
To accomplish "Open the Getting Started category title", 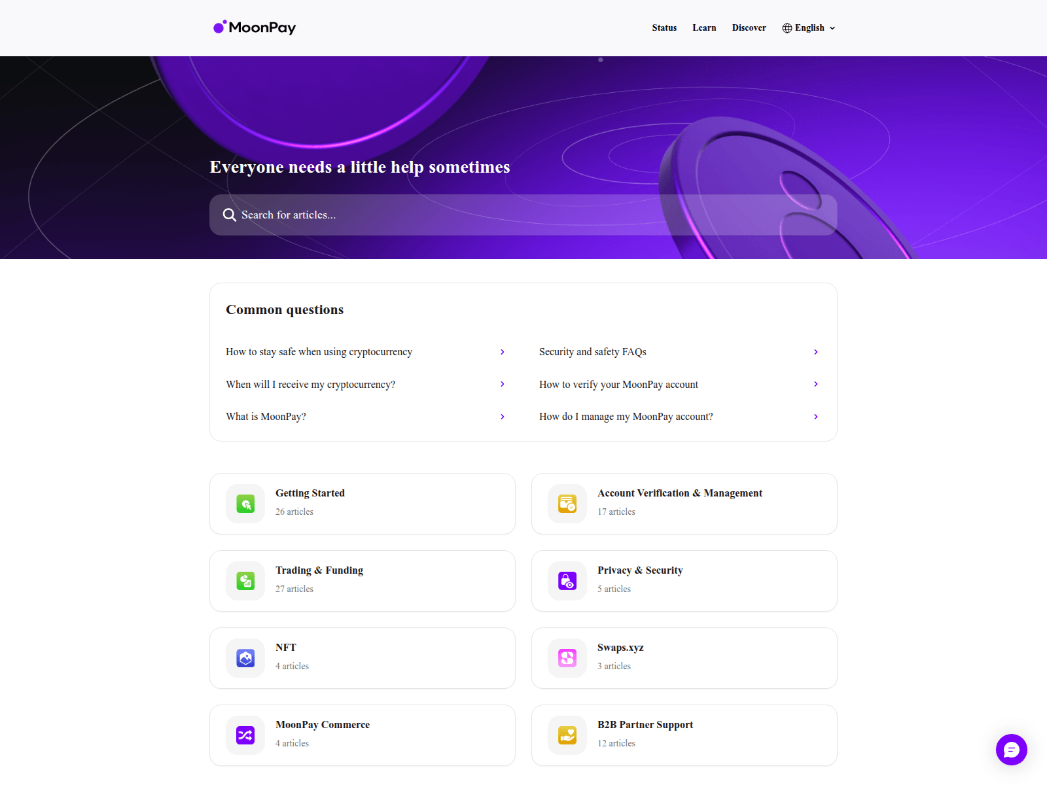I will [x=310, y=493].
